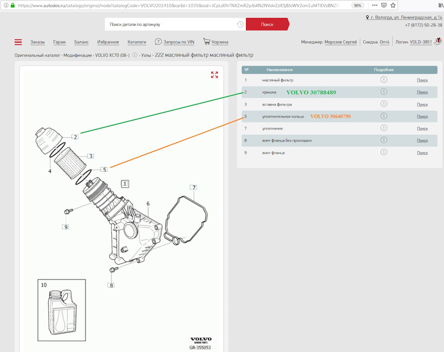Select callout number 3 on the diagram
This screenshot has height=352, width=444.
pyautogui.click(x=90, y=156)
